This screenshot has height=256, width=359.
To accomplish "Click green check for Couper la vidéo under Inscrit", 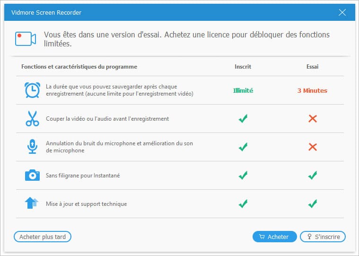I will (x=243, y=118).
